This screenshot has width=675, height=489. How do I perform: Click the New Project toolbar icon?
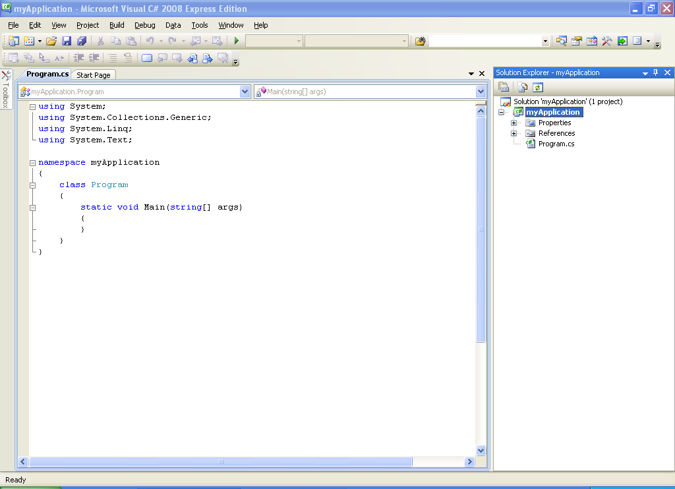(x=13, y=41)
